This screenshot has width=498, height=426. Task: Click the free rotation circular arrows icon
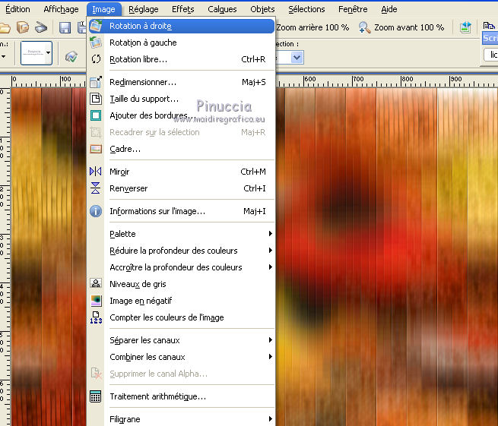[96, 59]
